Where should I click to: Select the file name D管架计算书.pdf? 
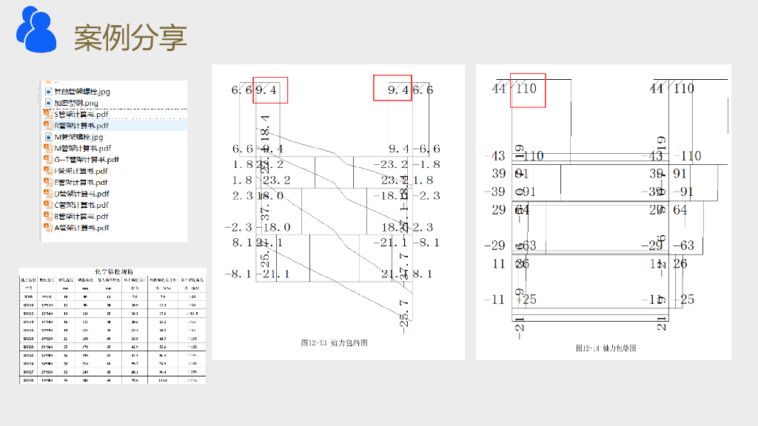(81, 194)
